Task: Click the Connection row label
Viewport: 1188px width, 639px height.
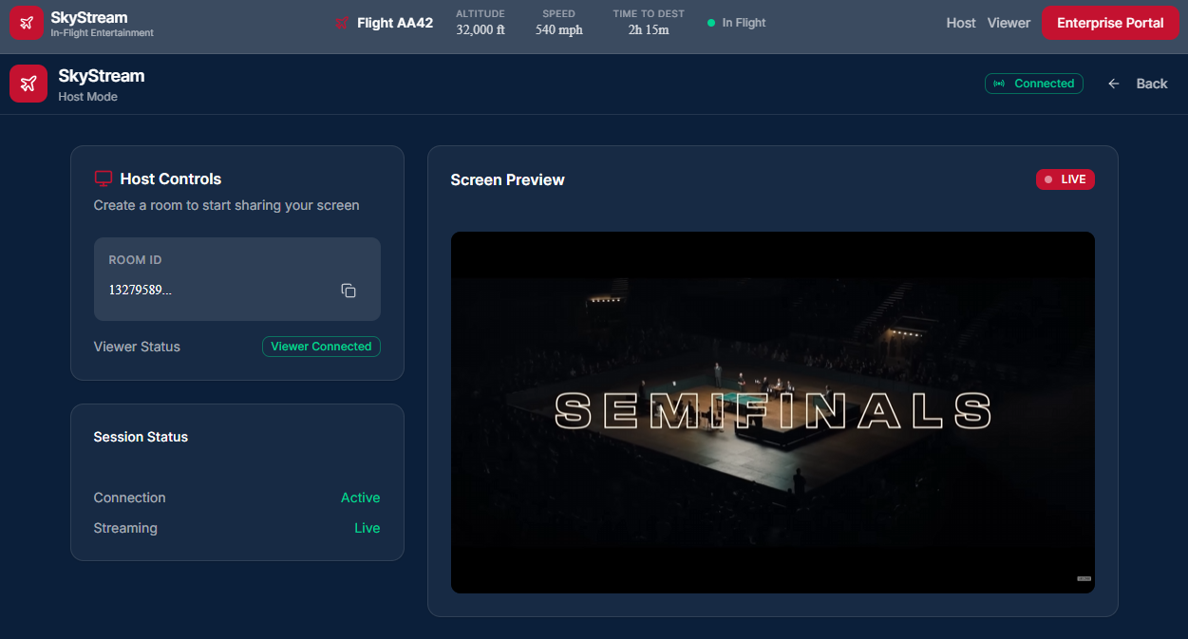Action: 130,498
